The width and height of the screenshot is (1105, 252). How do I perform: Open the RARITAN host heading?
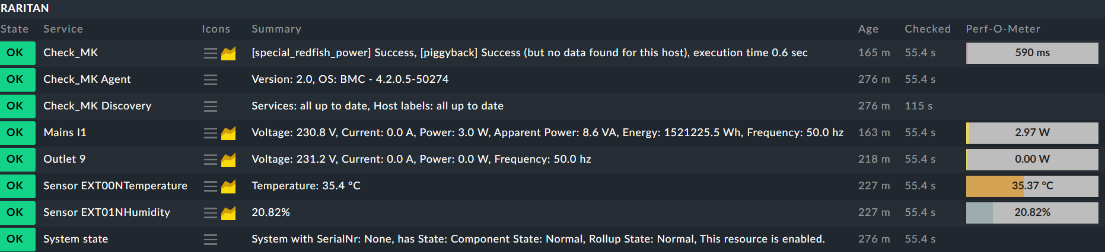[x=25, y=8]
